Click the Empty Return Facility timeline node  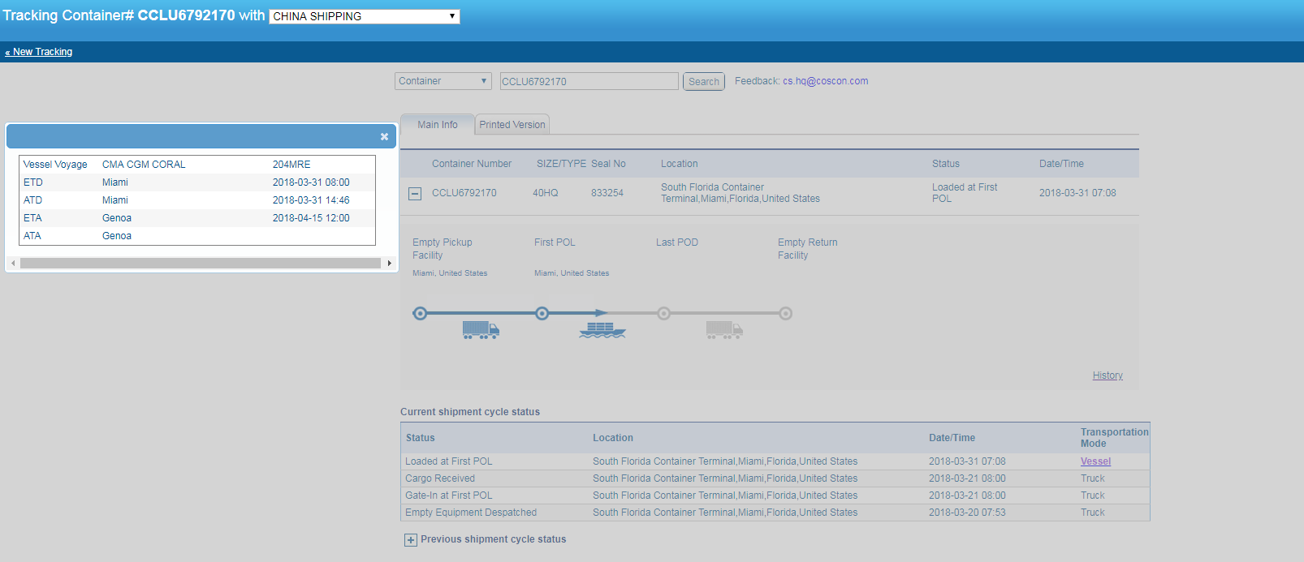pyautogui.click(x=785, y=314)
